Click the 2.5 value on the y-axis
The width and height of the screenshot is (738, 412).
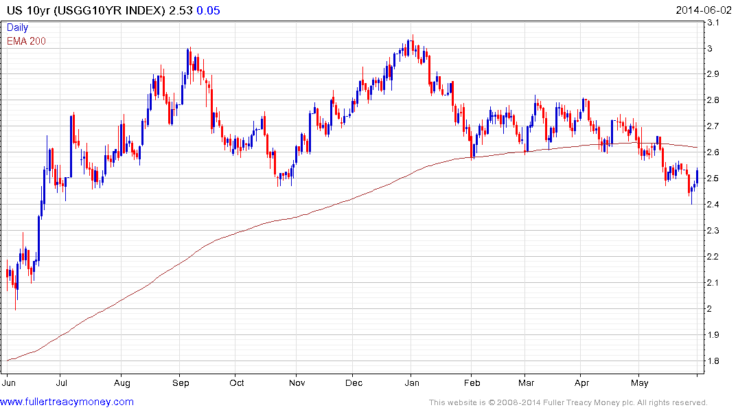[x=713, y=179]
